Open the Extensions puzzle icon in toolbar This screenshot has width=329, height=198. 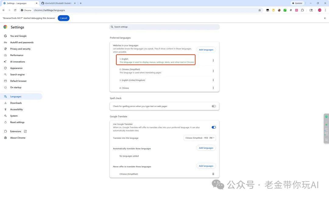click(302, 10)
